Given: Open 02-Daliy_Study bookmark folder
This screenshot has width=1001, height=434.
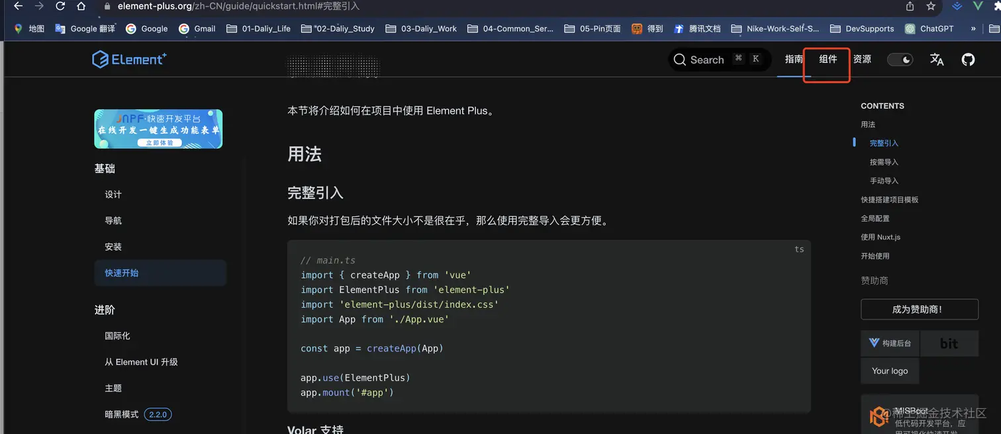Looking at the screenshot, I should pos(338,28).
